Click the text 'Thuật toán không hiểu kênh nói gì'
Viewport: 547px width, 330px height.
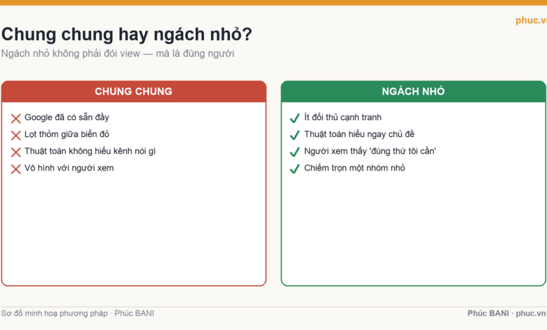coord(90,151)
